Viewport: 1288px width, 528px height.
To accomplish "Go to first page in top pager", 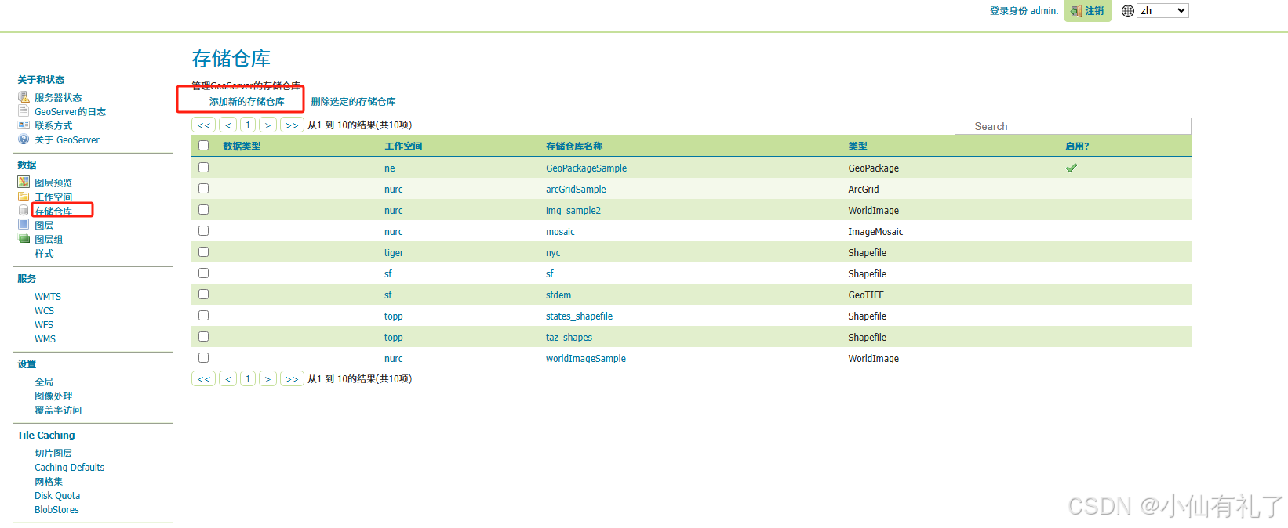I will [204, 125].
